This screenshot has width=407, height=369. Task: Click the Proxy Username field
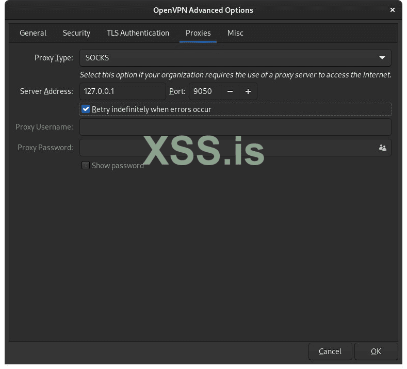point(235,127)
